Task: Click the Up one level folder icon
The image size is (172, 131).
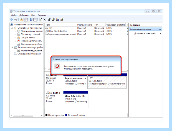Action: pos(21,20)
